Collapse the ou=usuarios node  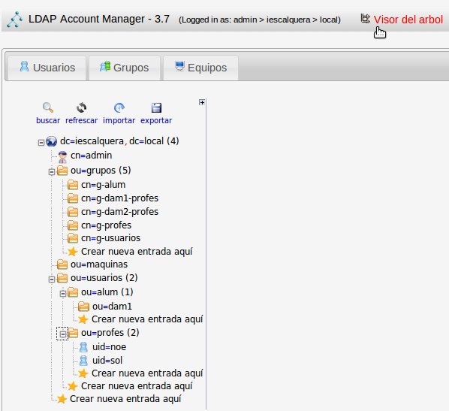52,280
